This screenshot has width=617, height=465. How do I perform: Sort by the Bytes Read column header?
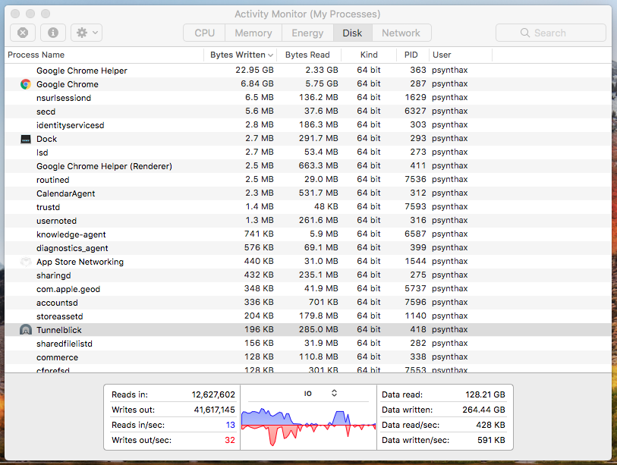tap(309, 55)
